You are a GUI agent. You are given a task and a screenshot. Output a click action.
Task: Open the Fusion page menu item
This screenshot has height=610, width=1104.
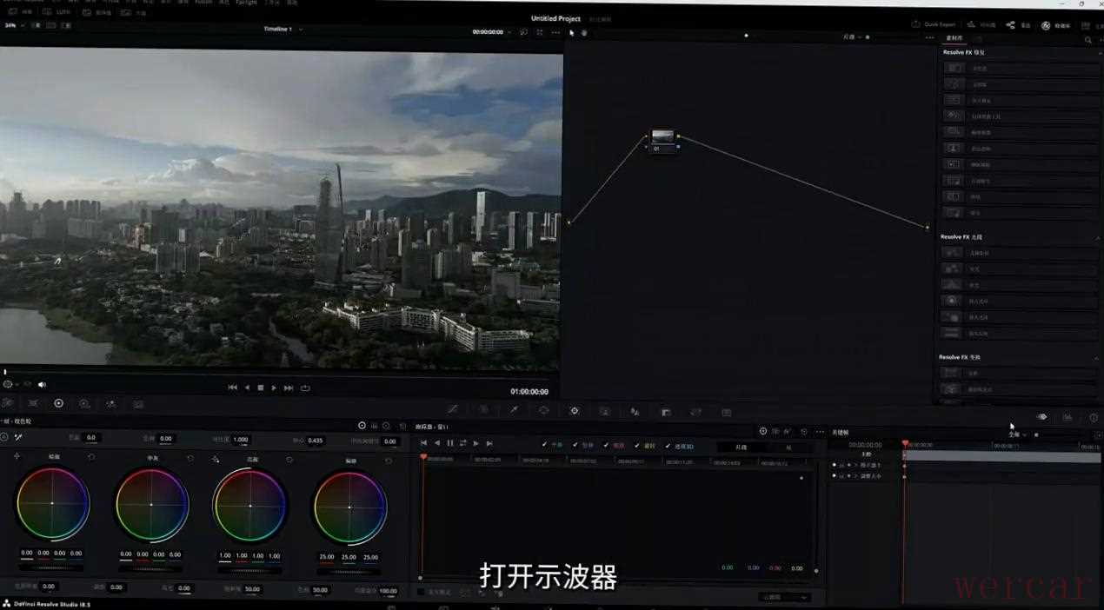(x=203, y=3)
